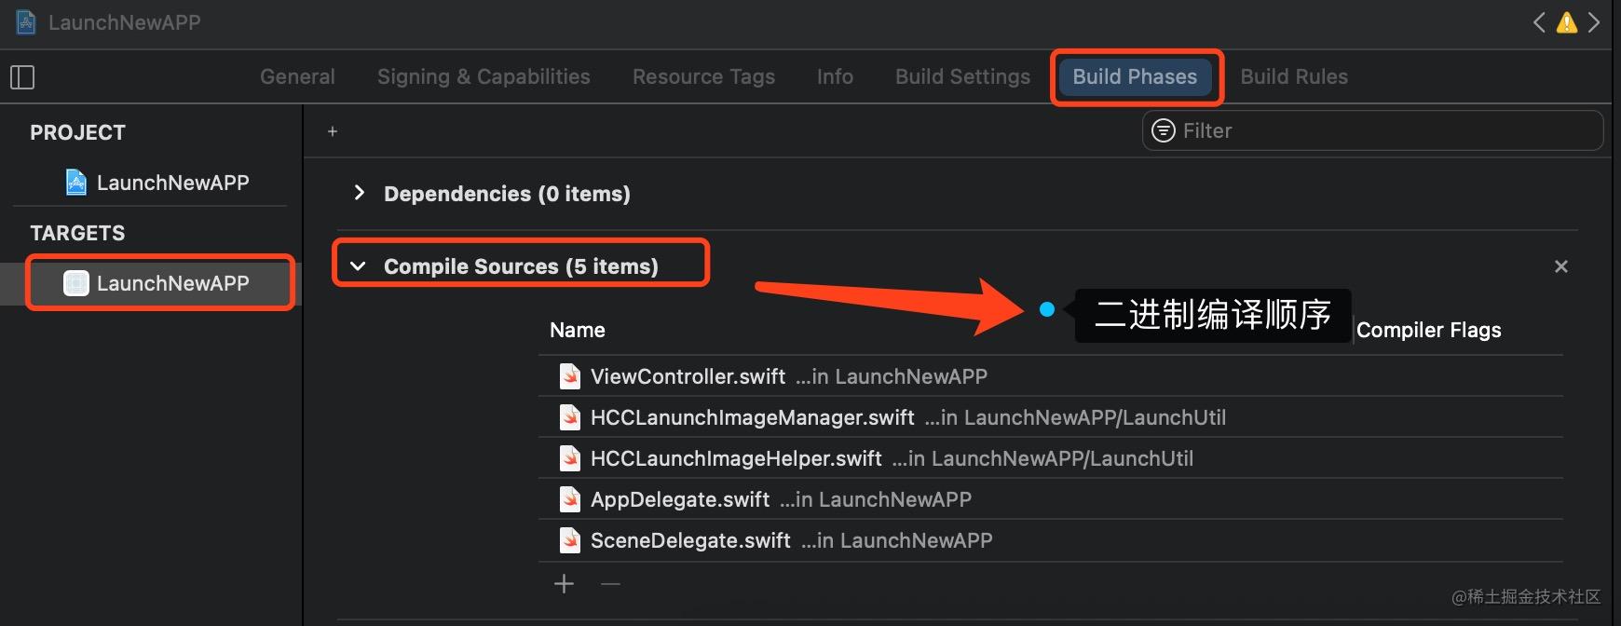
Task: Click the Compiler Flags column header
Action: point(1428,330)
